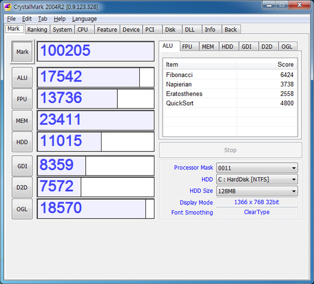Click the D2D score 7572
Screen dimensions: 314x284
[x=96, y=187]
